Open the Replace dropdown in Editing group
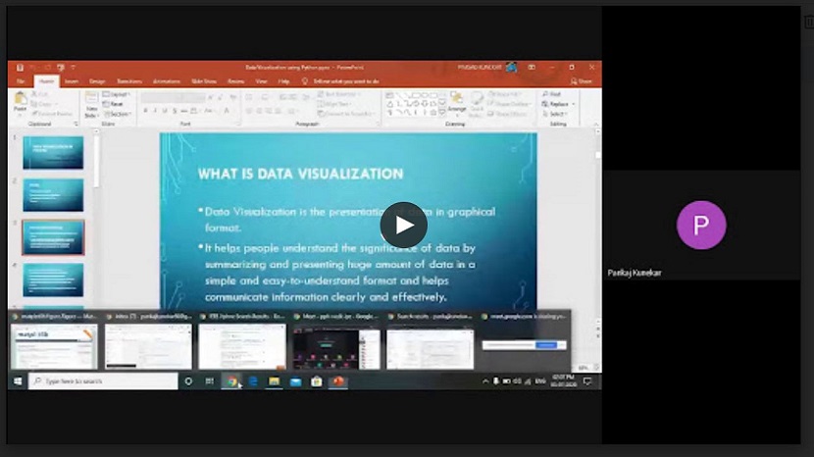The height and width of the screenshot is (457, 814). 558,104
